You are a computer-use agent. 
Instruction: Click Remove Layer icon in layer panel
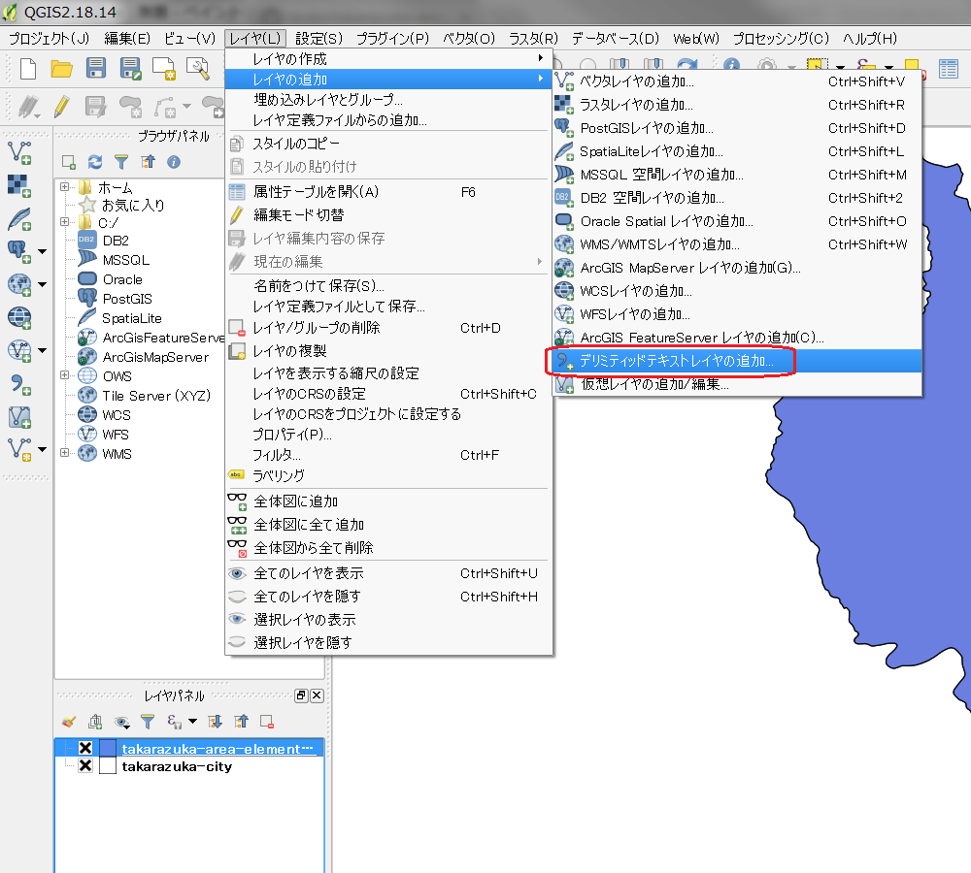click(x=267, y=722)
